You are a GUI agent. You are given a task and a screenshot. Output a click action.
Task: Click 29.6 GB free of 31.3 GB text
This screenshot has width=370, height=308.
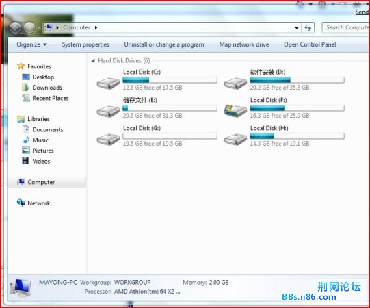tap(153, 116)
